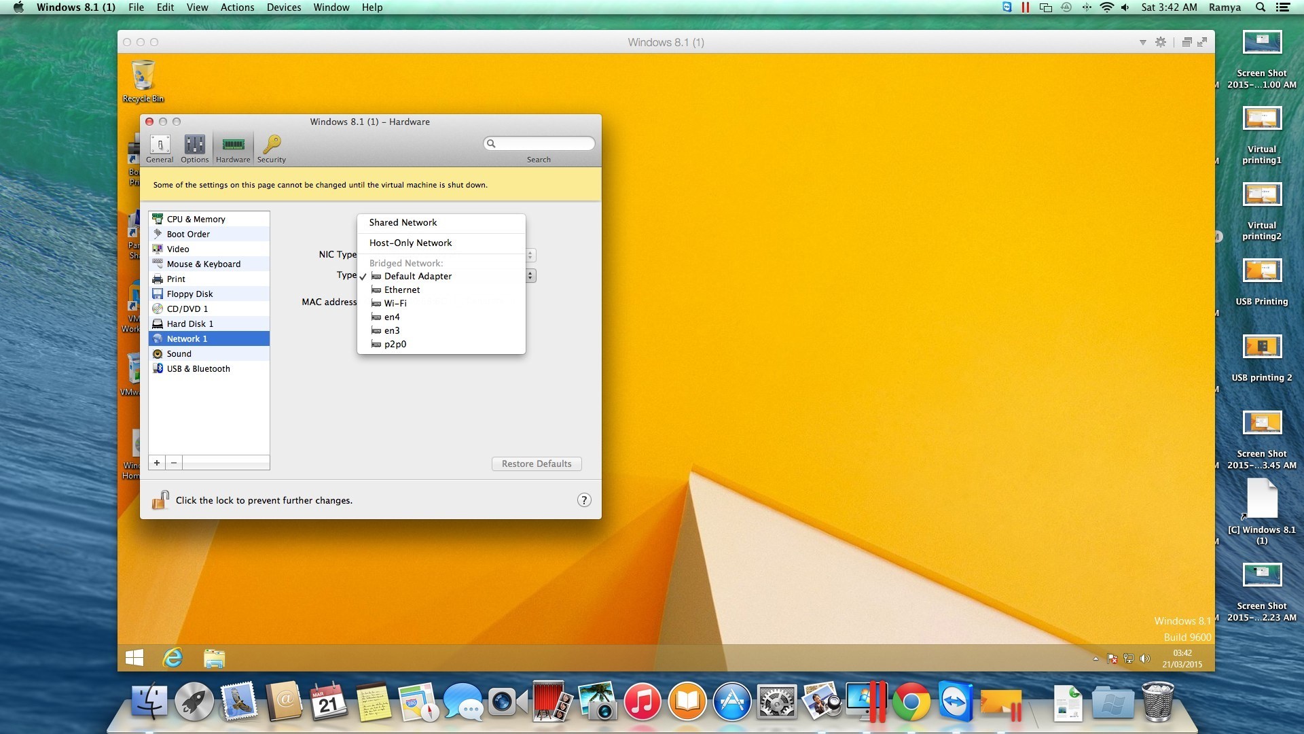Viewport: 1304px width, 734px height.
Task: Select Shared Network from the dropdown
Action: click(403, 222)
